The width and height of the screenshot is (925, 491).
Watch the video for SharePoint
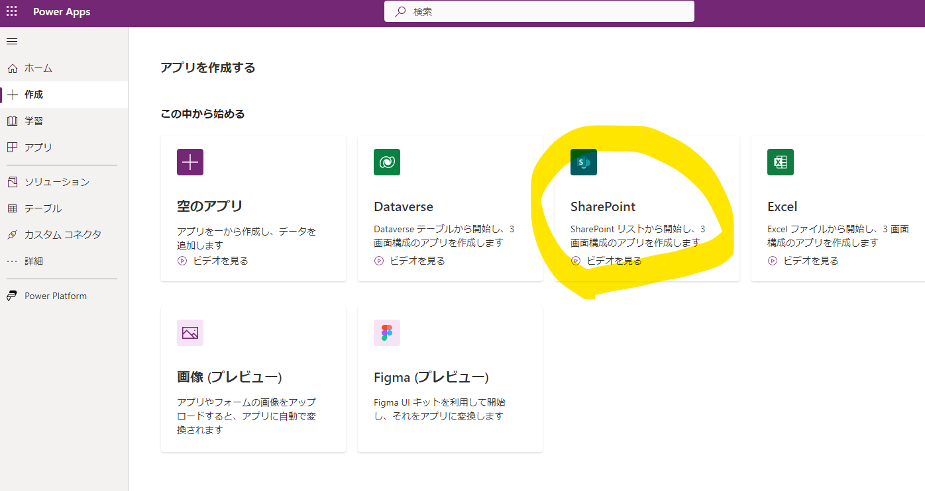pyautogui.click(x=614, y=261)
